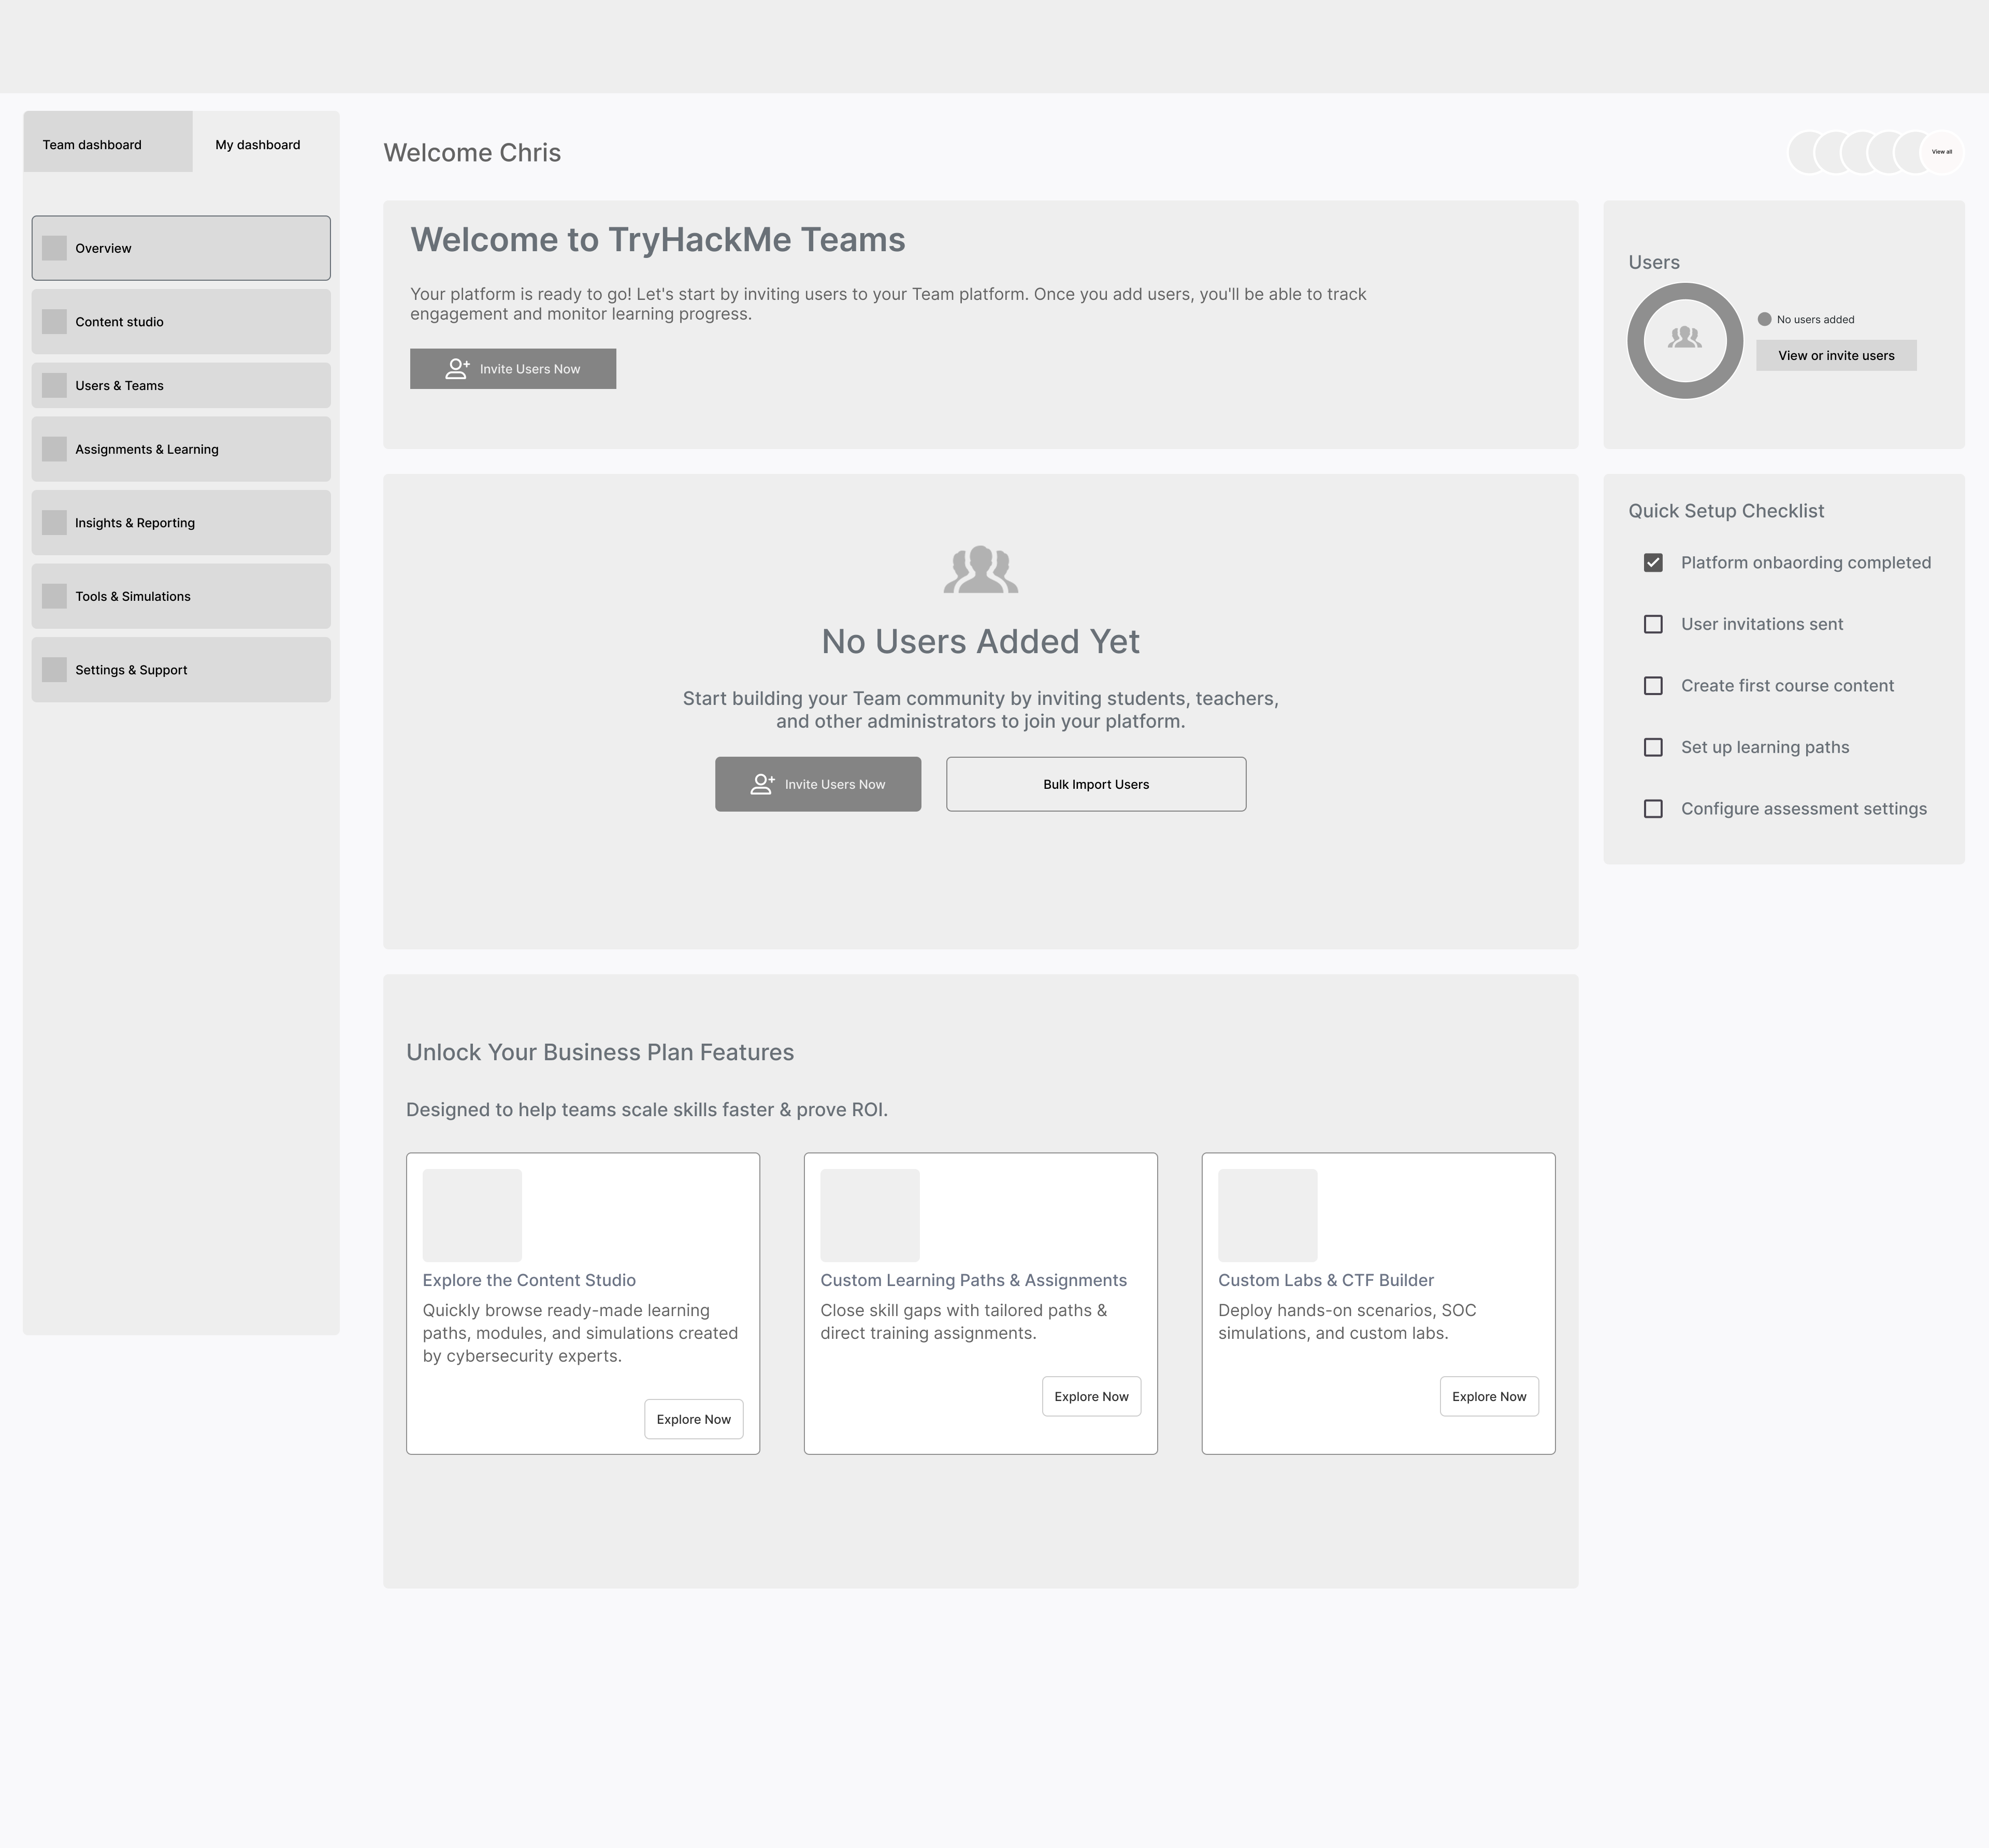Open Users & Teams in the sidebar

point(181,386)
